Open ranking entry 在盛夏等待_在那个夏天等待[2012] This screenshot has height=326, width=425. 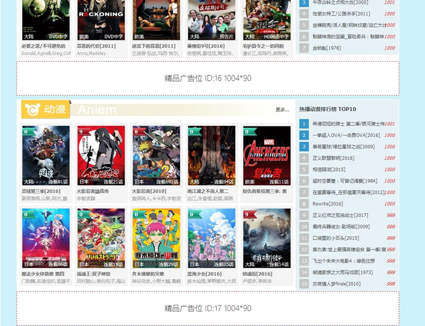(349, 192)
